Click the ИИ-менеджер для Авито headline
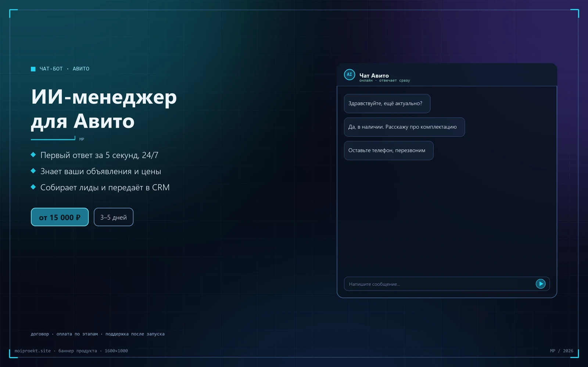This screenshot has width=588, height=367. [x=104, y=109]
